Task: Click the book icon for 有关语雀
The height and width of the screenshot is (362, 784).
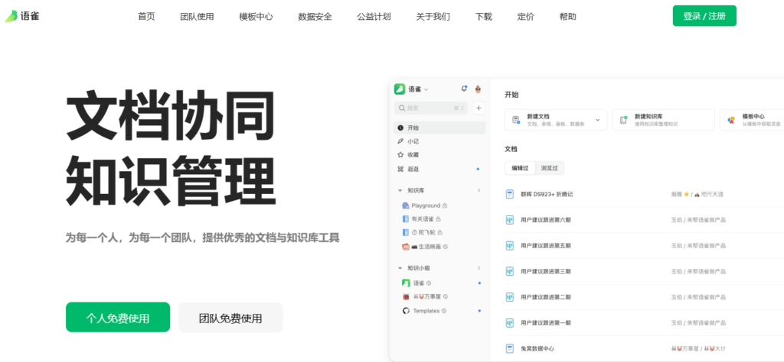Action: pyautogui.click(x=406, y=219)
